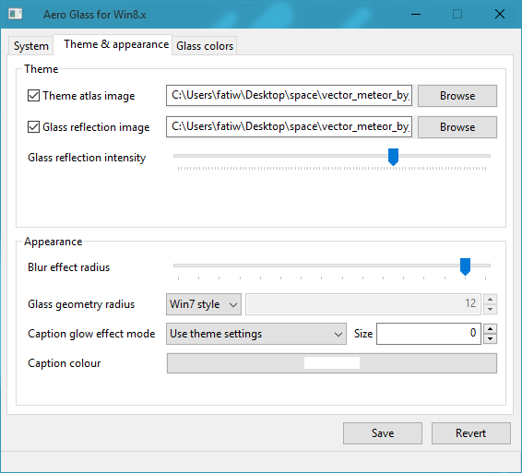Decrease Glass geometry radius with down arrow

point(490,309)
